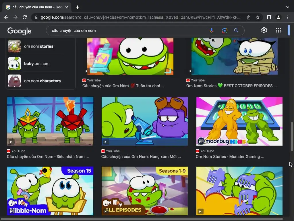Close the câu chuyện của om nom tab
This screenshot has width=294, height=221.
pos(67,7)
